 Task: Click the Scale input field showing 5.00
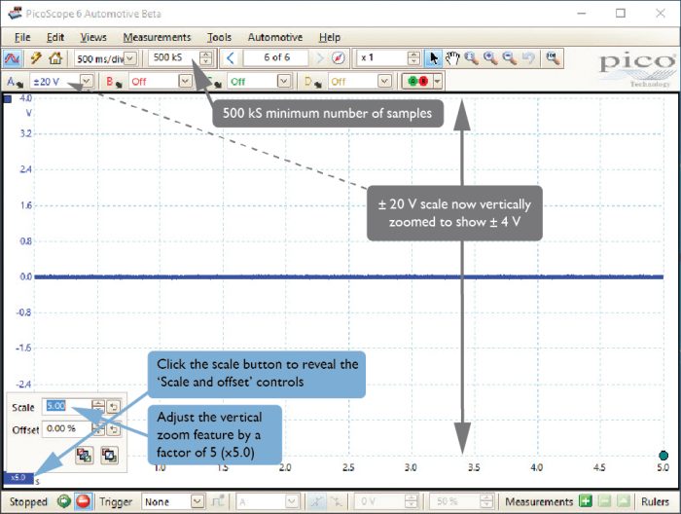[x=67, y=406]
